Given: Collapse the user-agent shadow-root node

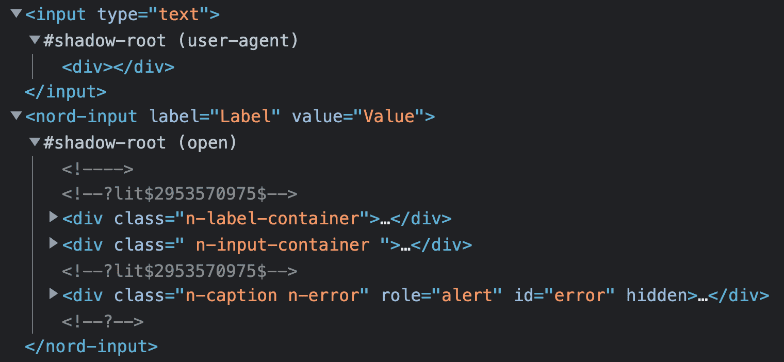Looking at the screenshot, I should pyautogui.click(x=35, y=40).
